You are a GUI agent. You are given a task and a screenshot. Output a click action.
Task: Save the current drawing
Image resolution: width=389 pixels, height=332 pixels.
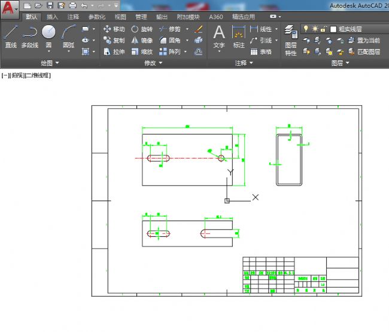pyautogui.click(x=50, y=5)
